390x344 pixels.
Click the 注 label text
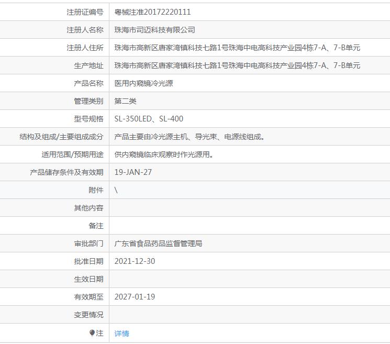[x=100, y=333]
